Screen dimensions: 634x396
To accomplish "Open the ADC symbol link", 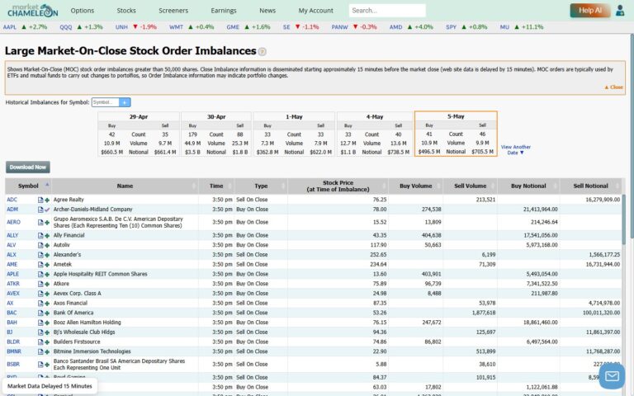I will pyautogui.click(x=12, y=200).
